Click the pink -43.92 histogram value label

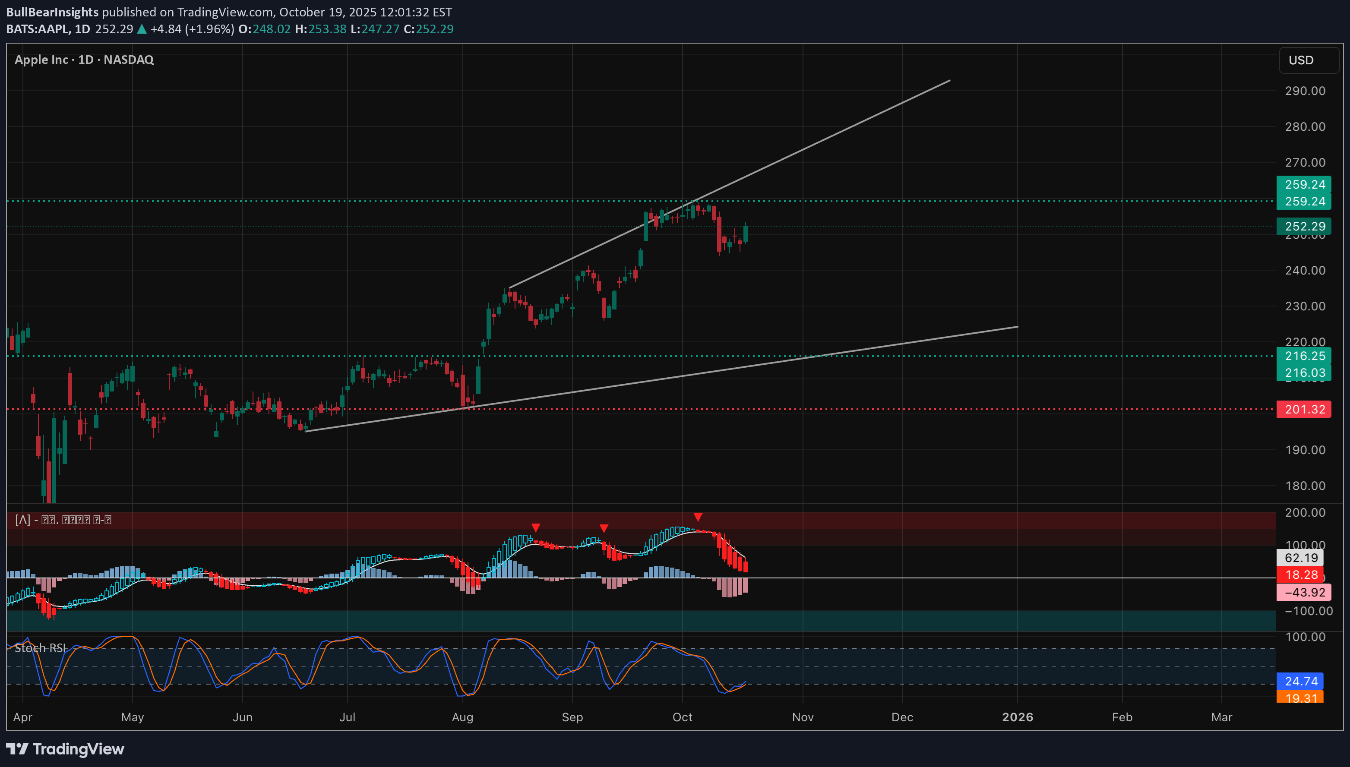click(1304, 592)
